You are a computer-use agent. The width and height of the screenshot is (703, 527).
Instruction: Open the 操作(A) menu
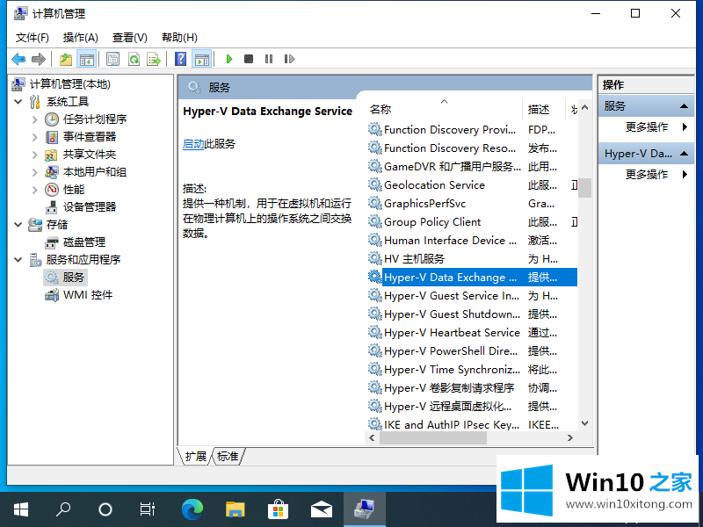81,38
